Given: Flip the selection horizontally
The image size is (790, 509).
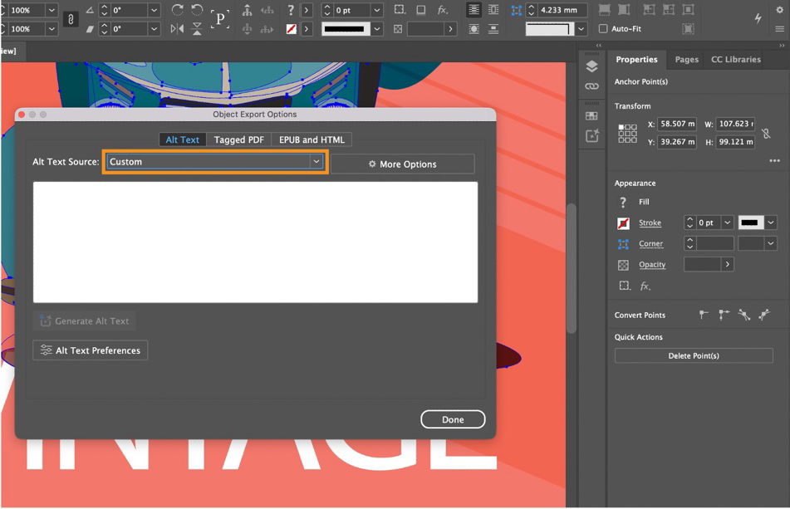Looking at the screenshot, I should 177,29.
